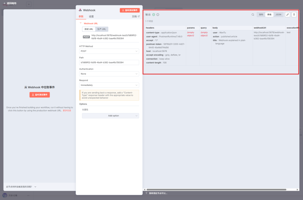Open the HTTP Method dropdown
This screenshot has height=200, width=303.
pyautogui.click(x=109, y=51)
